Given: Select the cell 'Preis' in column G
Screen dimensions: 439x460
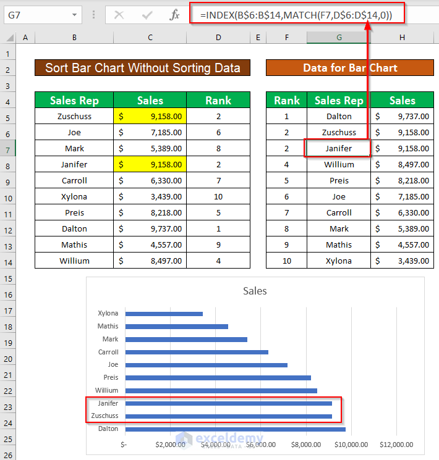Looking at the screenshot, I should [x=339, y=180].
